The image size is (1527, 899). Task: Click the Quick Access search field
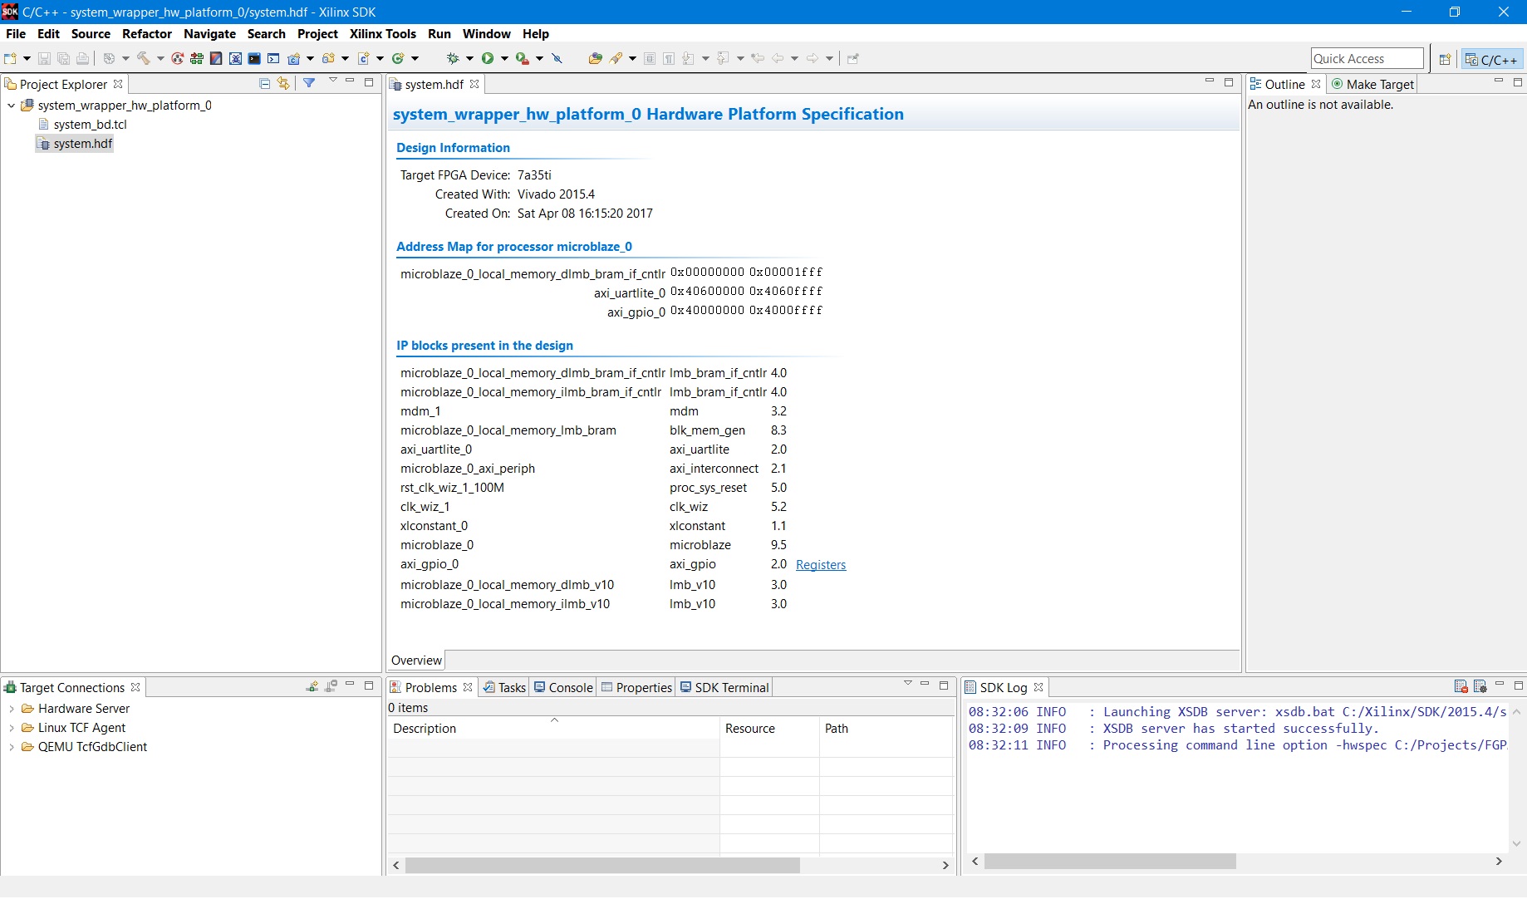click(1366, 59)
